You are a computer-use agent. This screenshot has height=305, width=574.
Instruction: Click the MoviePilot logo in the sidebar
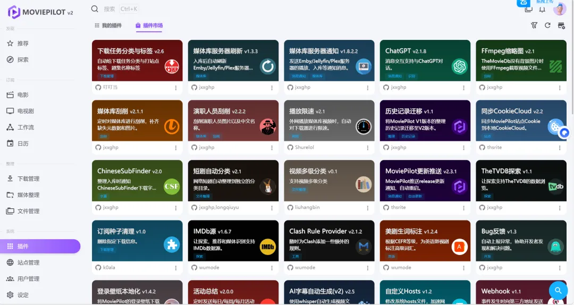pyautogui.click(x=40, y=12)
